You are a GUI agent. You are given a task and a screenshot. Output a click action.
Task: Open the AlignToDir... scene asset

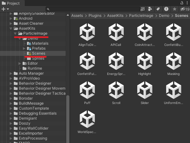click(x=87, y=32)
